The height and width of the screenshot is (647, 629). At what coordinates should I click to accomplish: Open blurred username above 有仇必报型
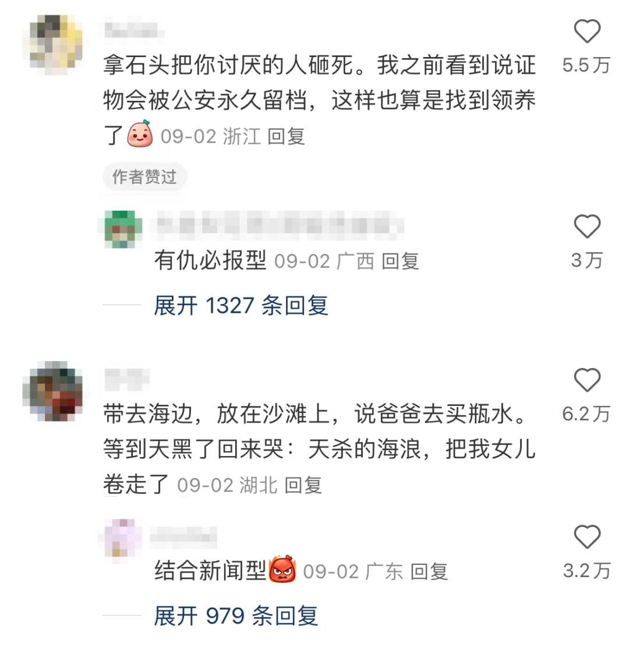coord(277,225)
